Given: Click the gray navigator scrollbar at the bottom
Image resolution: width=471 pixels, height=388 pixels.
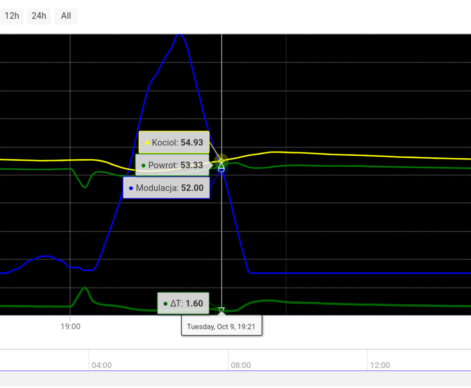Looking at the screenshot, I should (236, 379).
